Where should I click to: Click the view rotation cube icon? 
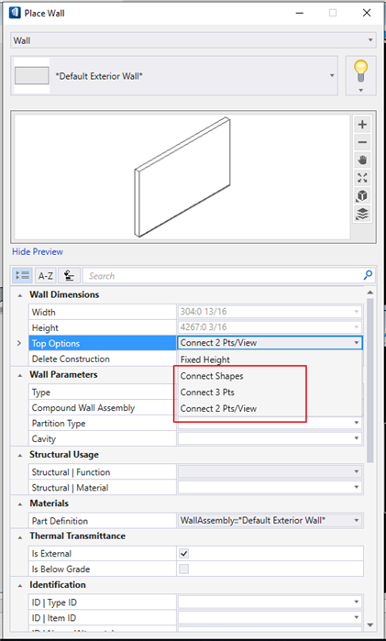coord(362,196)
